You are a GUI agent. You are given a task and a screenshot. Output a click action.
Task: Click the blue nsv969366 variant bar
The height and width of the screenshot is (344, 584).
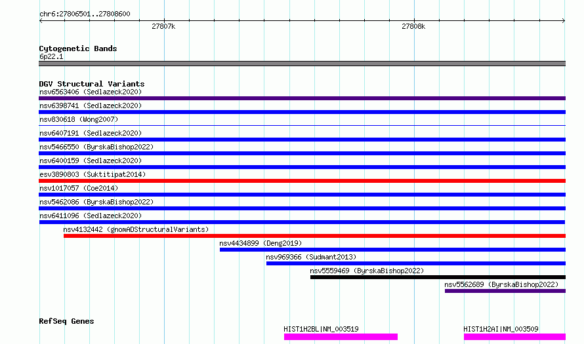pos(416,263)
